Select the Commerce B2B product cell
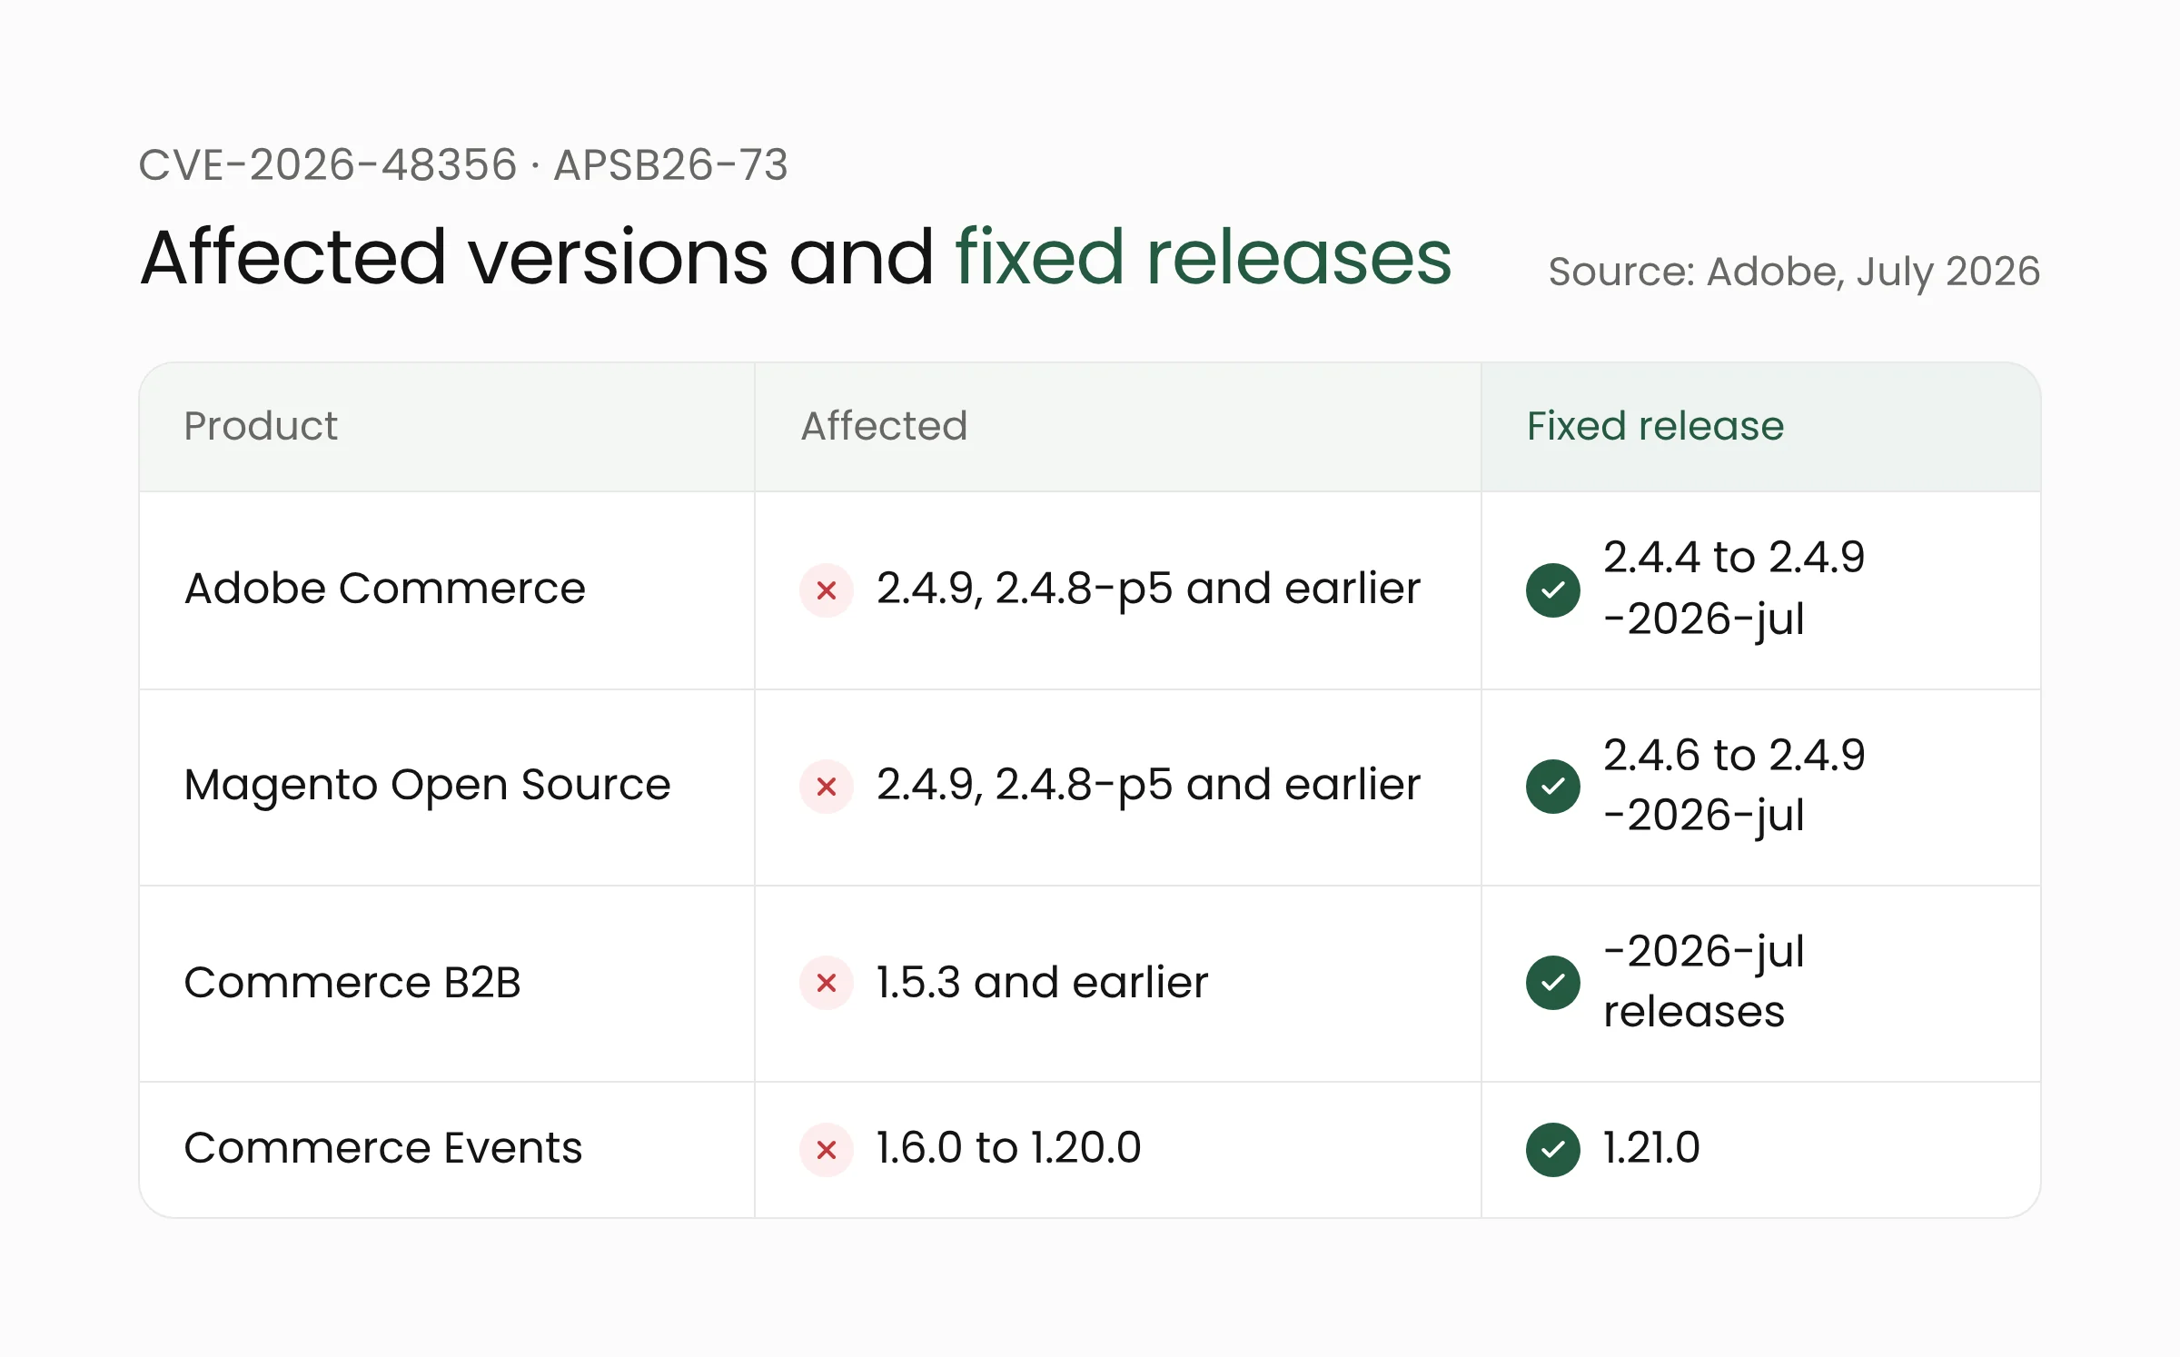 (x=447, y=984)
